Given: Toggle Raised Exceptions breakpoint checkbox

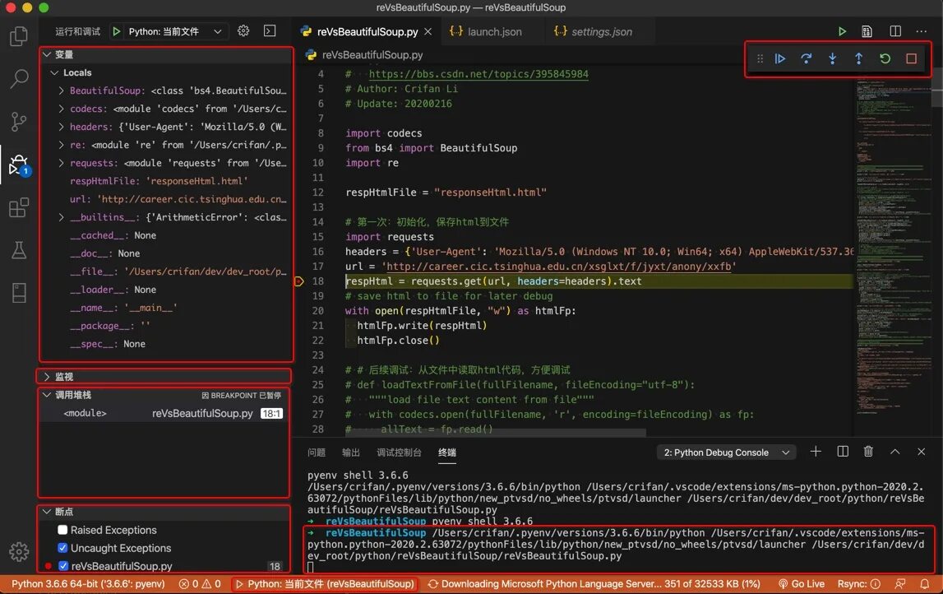Looking at the screenshot, I should click(62, 530).
